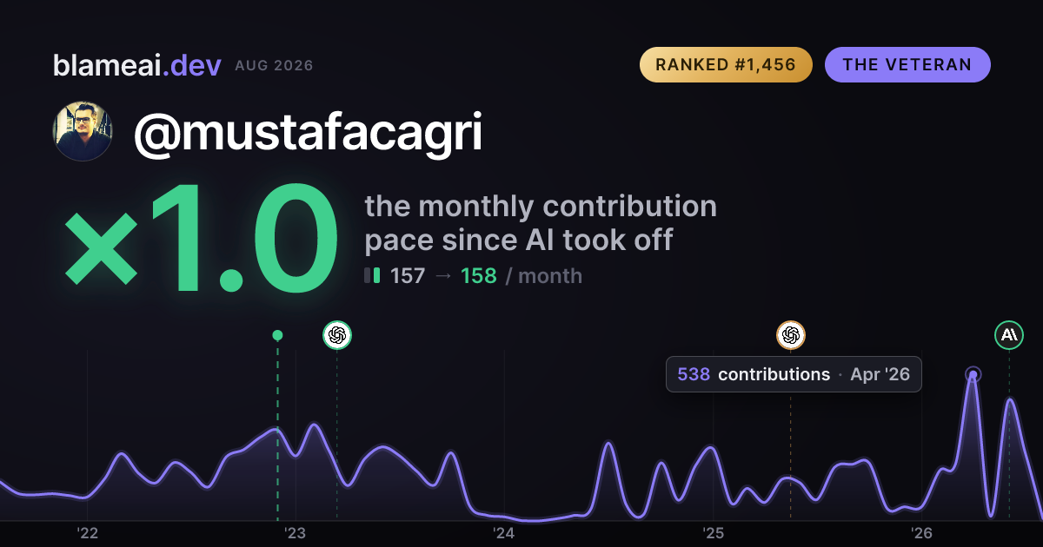Click the orange-ringed OpenAI icon near '25
The width and height of the screenshot is (1043, 547).
[x=791, y=334]
